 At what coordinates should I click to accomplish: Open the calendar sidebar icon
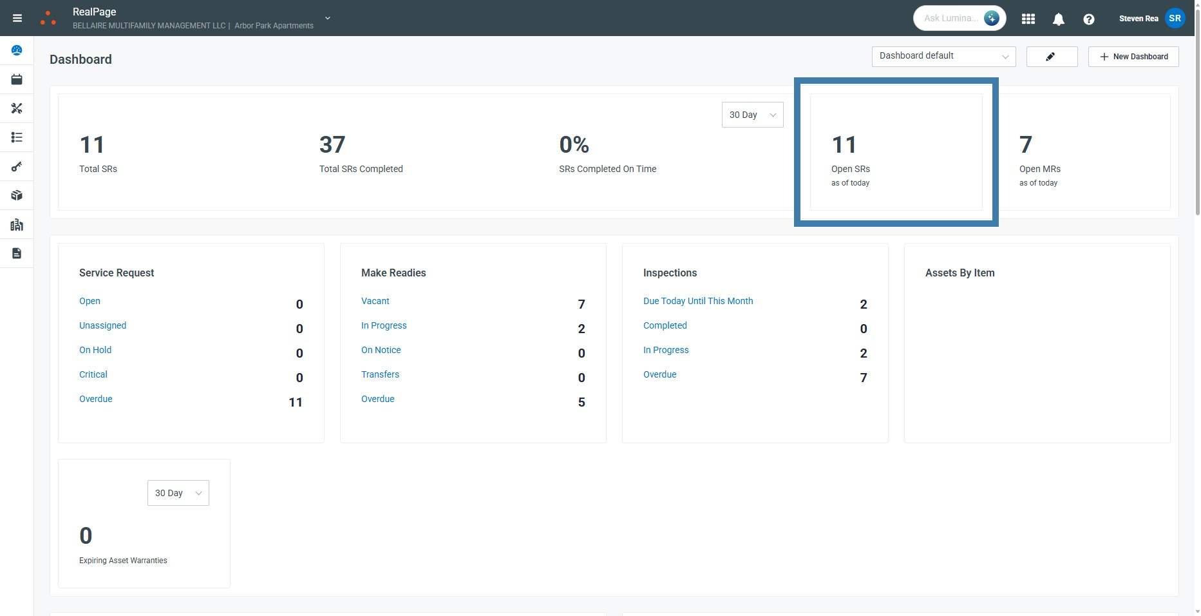click(x=17, y=79)
